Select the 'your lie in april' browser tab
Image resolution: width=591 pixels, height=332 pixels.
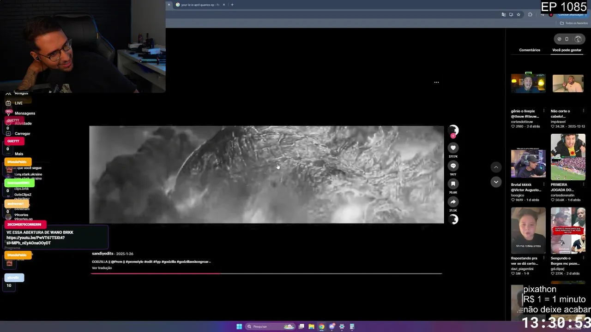pos(199,5)
